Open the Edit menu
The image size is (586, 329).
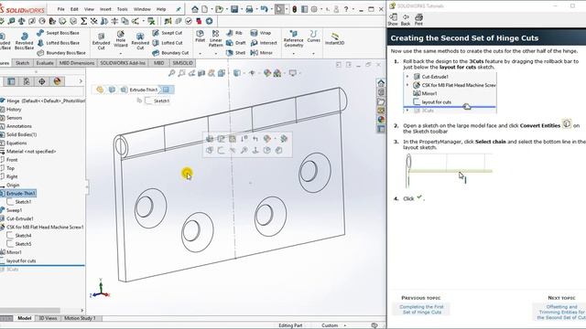(x=74, y=9)
